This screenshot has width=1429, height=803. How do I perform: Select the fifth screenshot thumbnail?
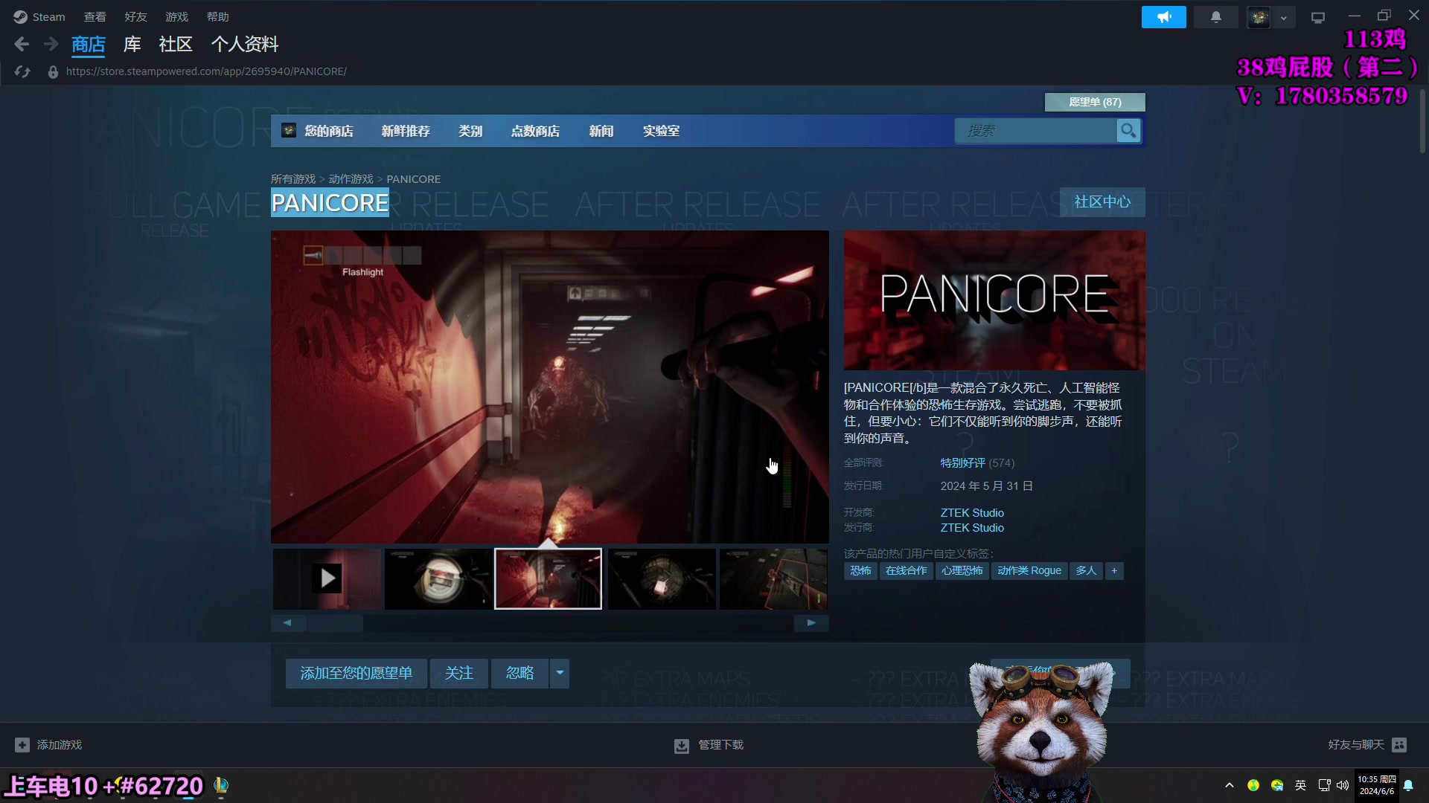(773, 578)
